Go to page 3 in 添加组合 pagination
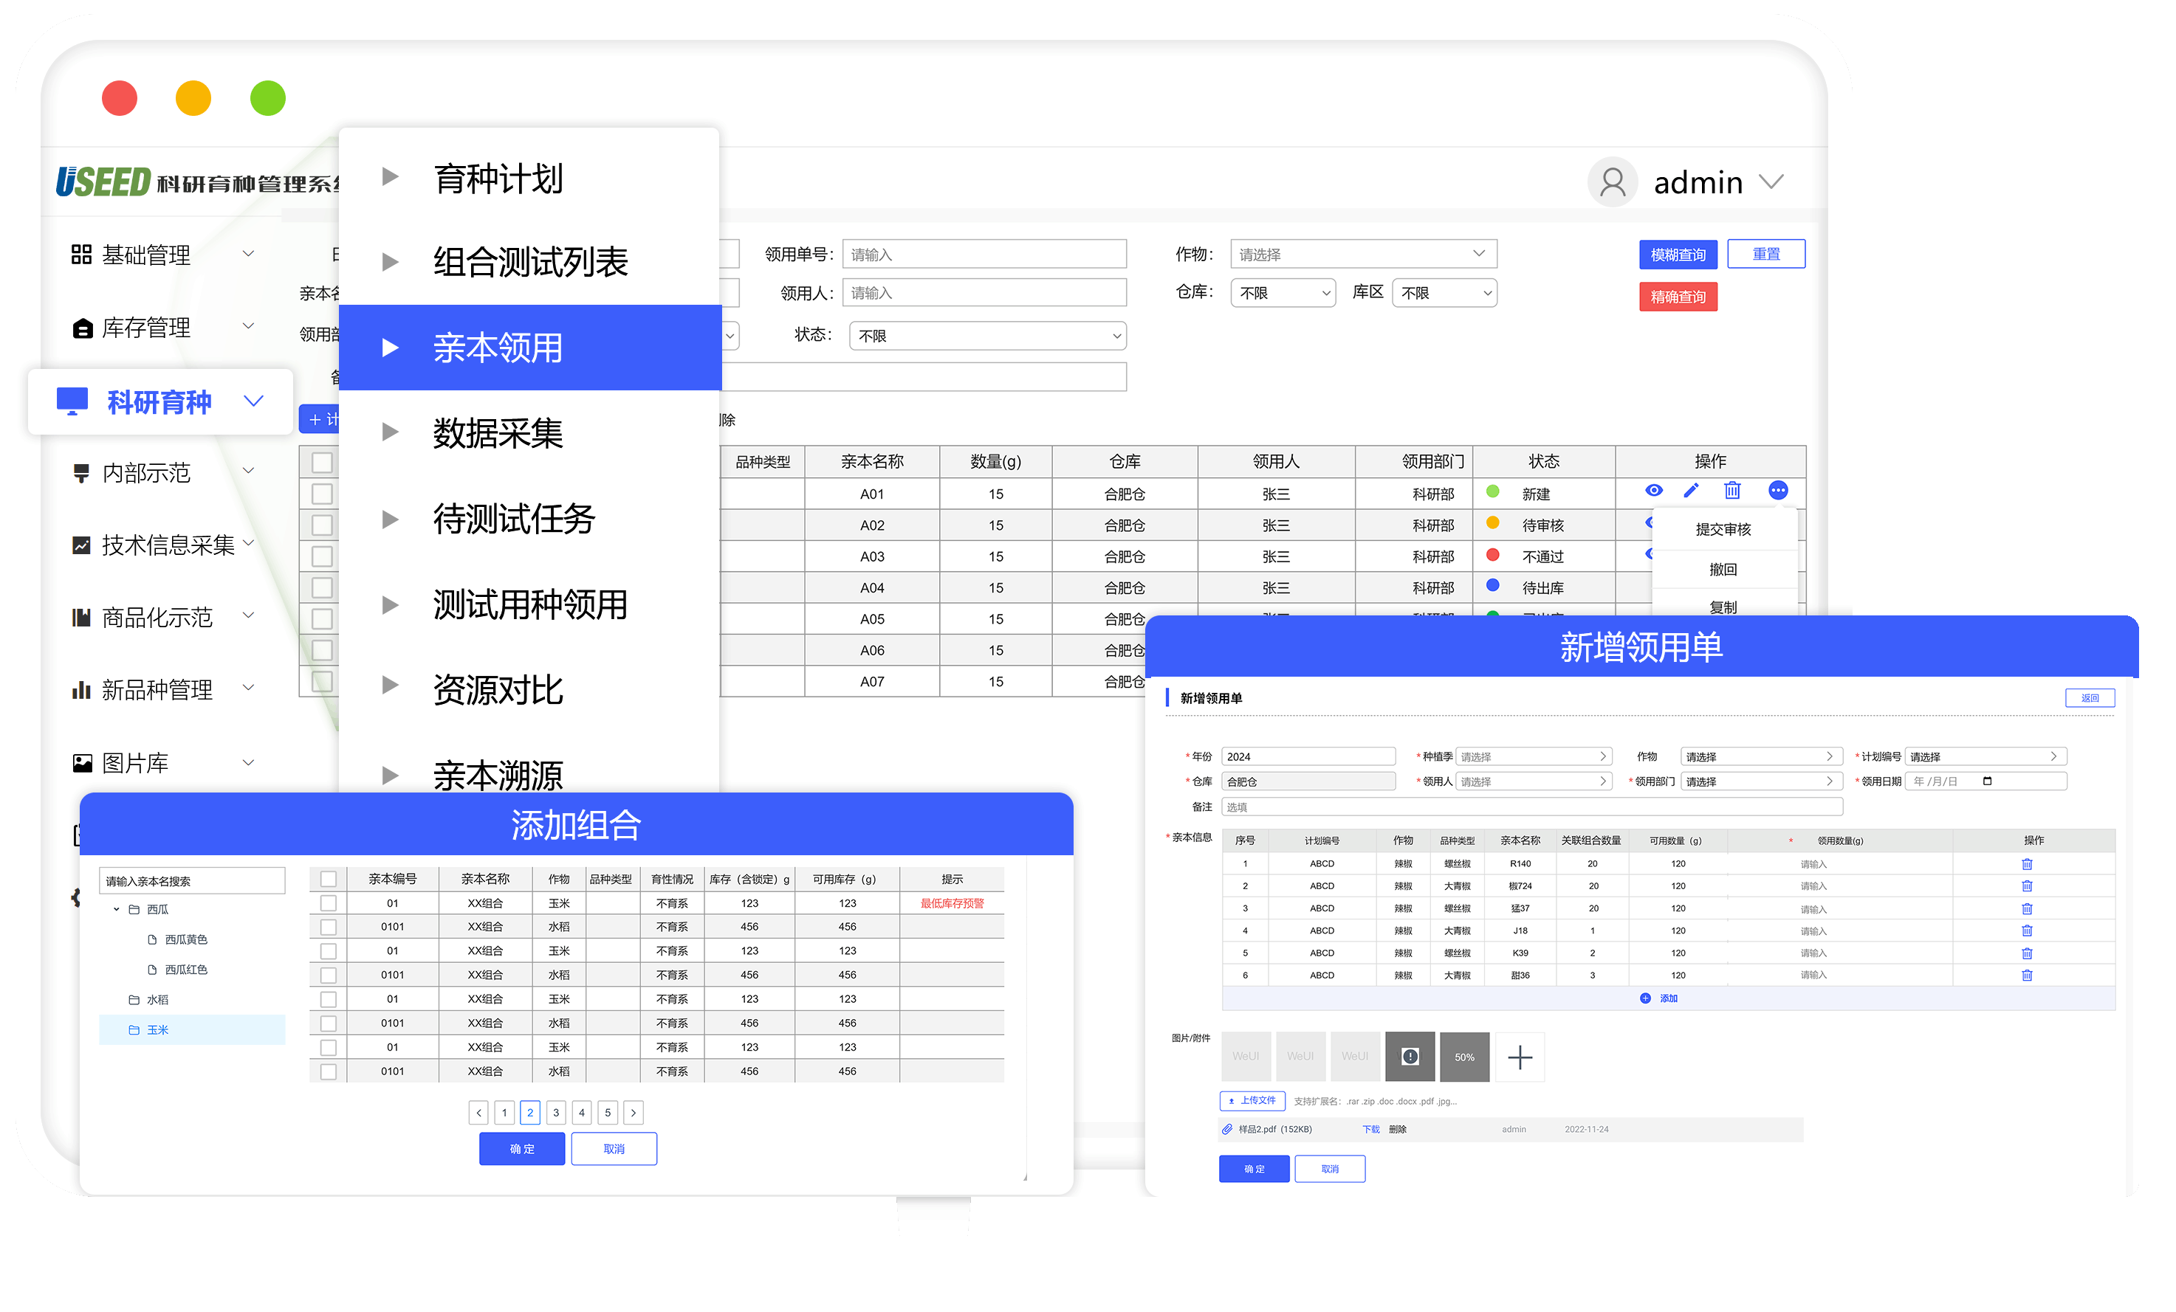 click(x=556, y=1113)
